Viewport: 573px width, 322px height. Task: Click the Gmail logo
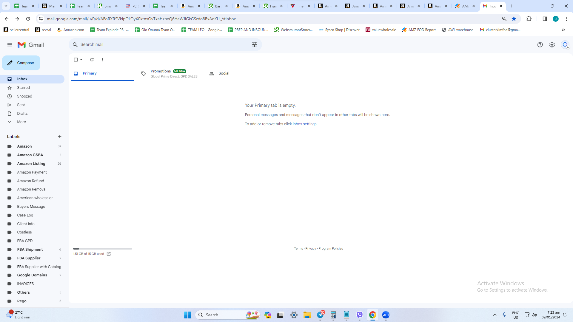(x=31, y=45)
